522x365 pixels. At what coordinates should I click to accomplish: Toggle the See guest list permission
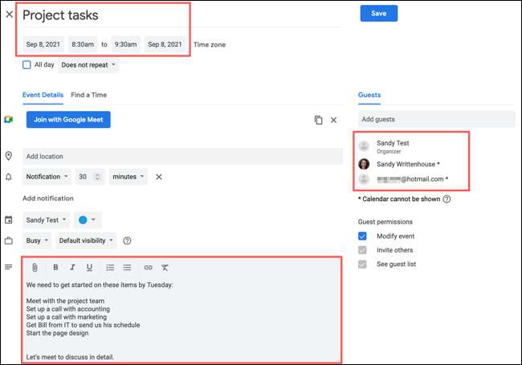(362, 264)
